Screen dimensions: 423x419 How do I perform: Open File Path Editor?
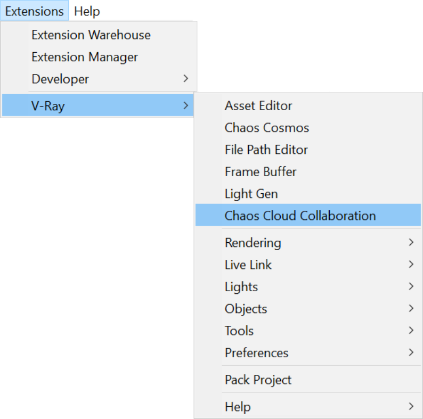pyautogui.click(x=308, y=150)
